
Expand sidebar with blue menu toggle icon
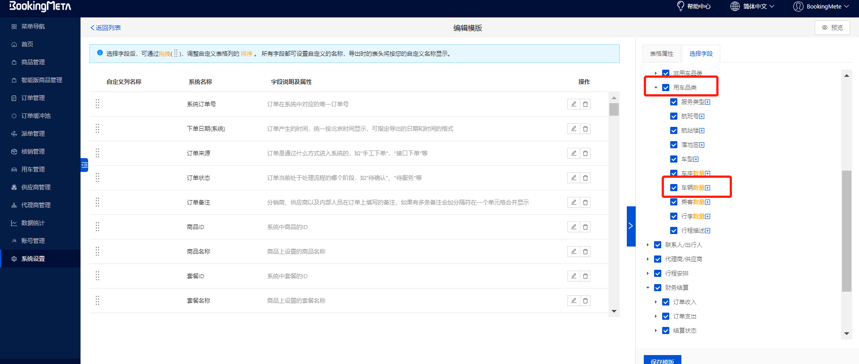(84, 165)
